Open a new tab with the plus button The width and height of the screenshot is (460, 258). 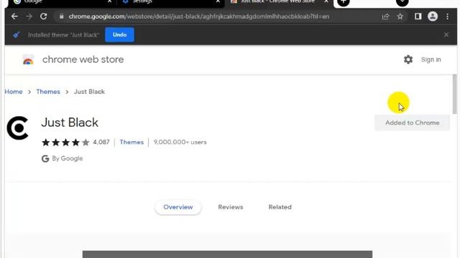[x=344, y=2]
